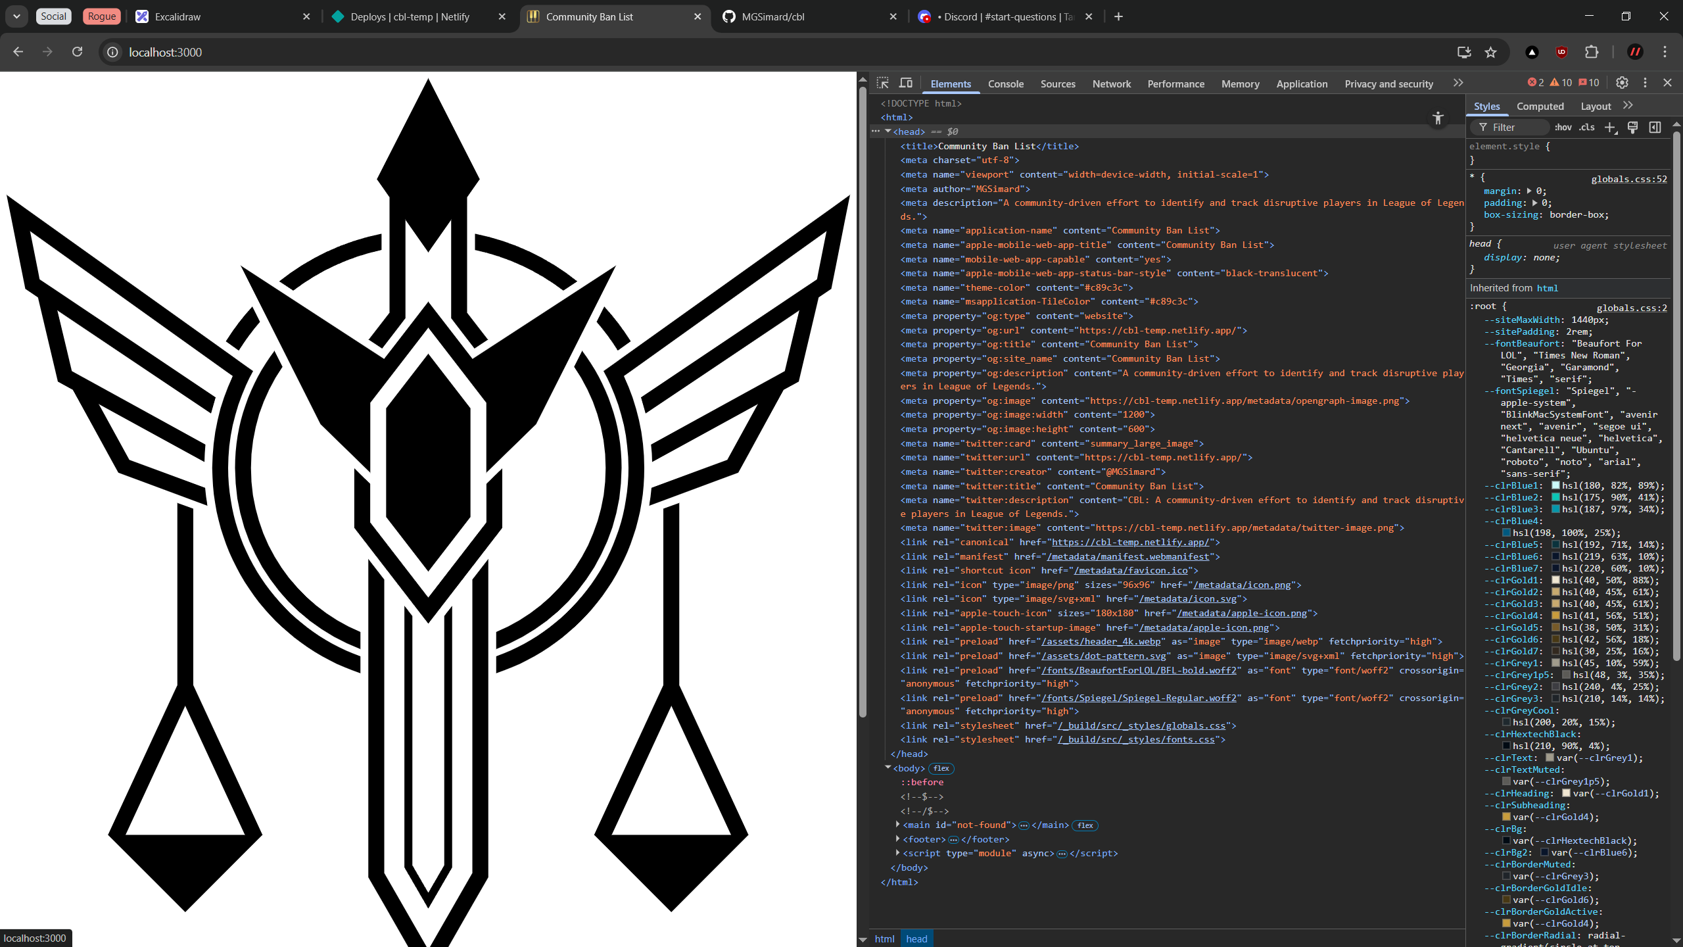Open the /metadata/icon.svg link
This screenshot has height=947, width=1683.
[1188, 598]
